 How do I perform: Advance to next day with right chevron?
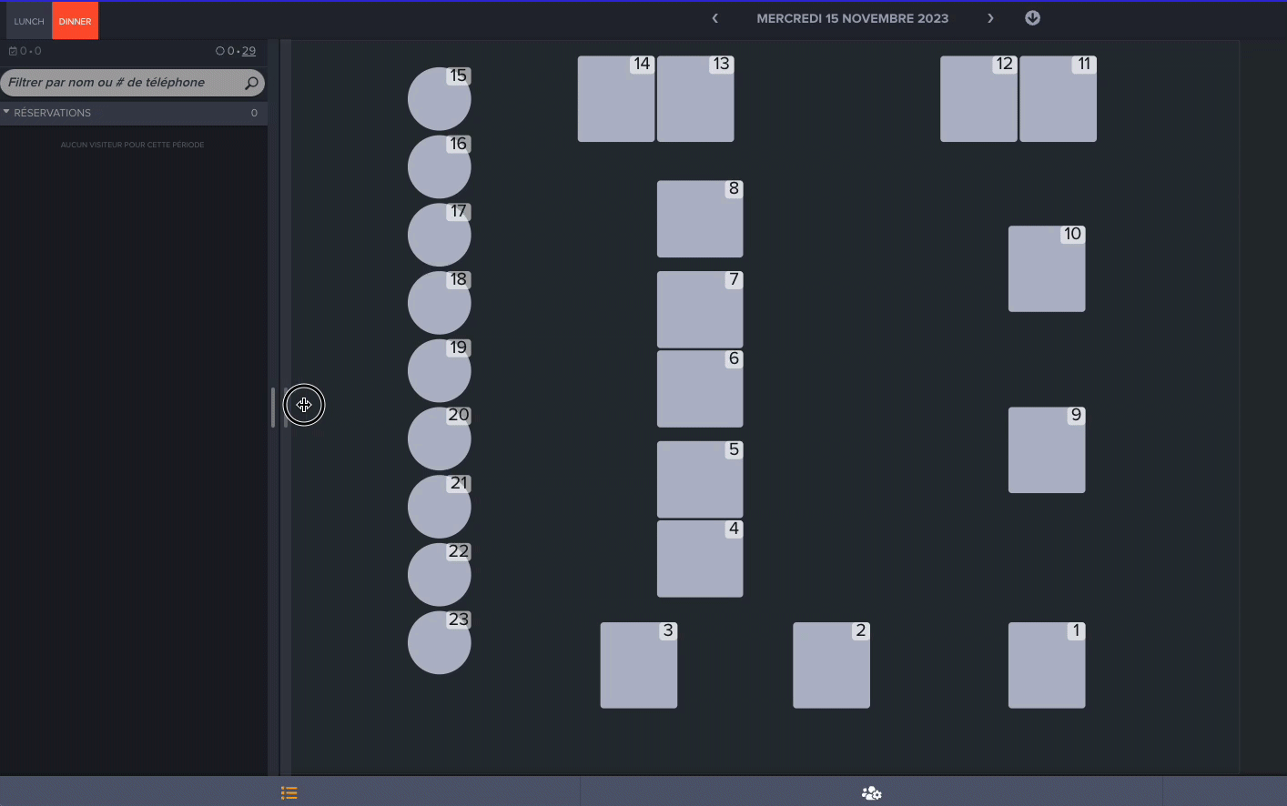[x=990, y=17]
